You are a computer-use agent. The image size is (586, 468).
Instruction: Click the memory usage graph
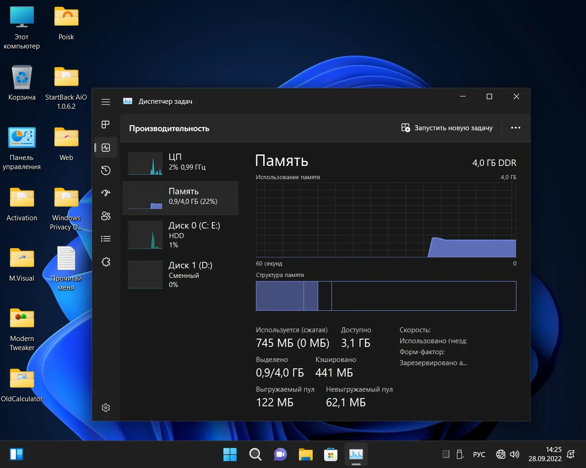[385, 220]
